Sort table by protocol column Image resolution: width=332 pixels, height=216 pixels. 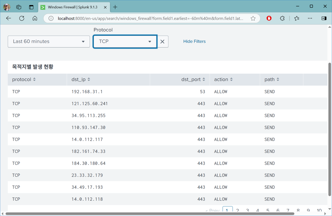pyautogui.click(x=24, y=79)
